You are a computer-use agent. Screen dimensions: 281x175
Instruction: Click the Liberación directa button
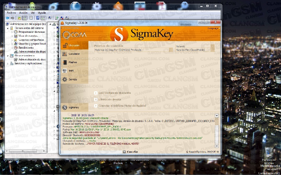(108, 100)
